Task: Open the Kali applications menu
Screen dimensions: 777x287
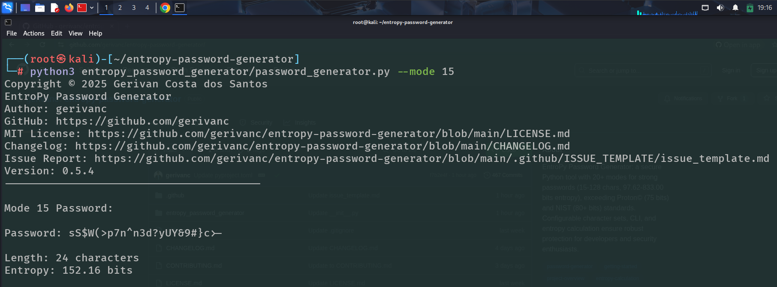Action: [8, 7]
